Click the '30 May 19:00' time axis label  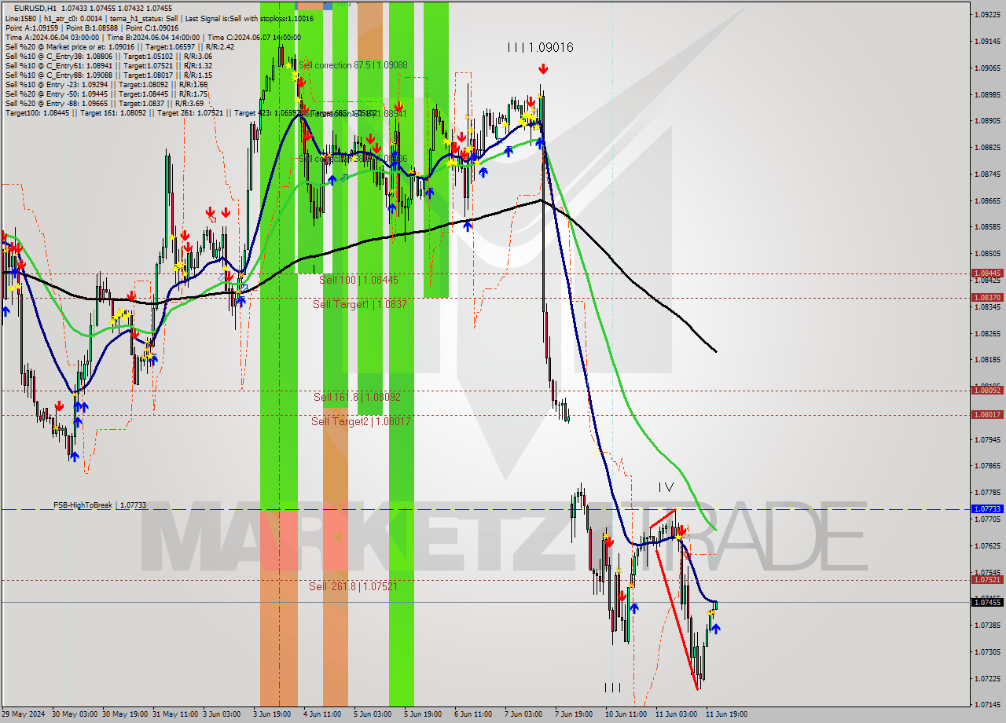click(x=123, y=714)
